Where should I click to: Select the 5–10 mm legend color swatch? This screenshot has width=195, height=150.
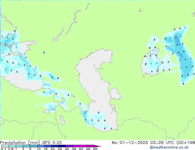pyautogui.click(x=34, y=146)
